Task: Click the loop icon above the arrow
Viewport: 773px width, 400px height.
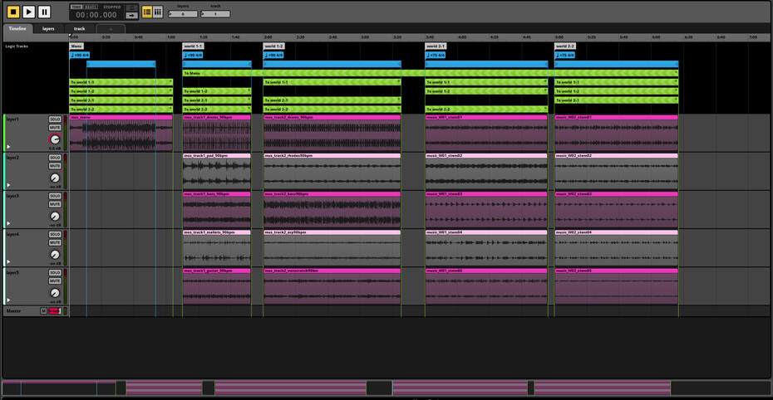Action: point(131,7)
